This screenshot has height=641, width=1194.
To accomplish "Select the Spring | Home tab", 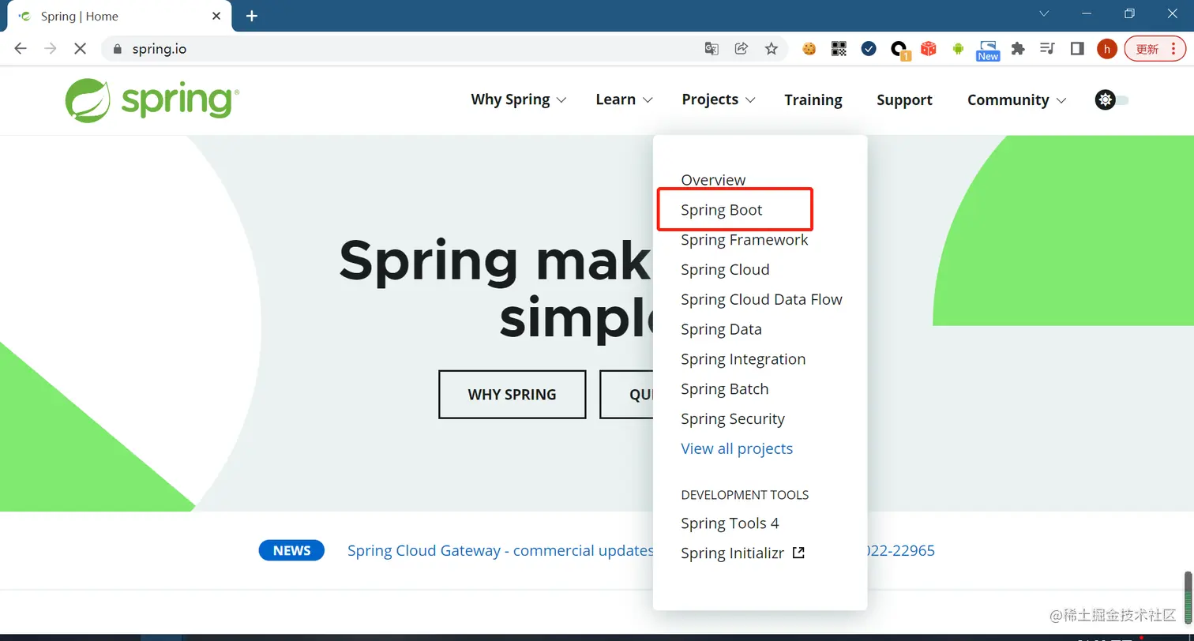I will tap(118, 17).
